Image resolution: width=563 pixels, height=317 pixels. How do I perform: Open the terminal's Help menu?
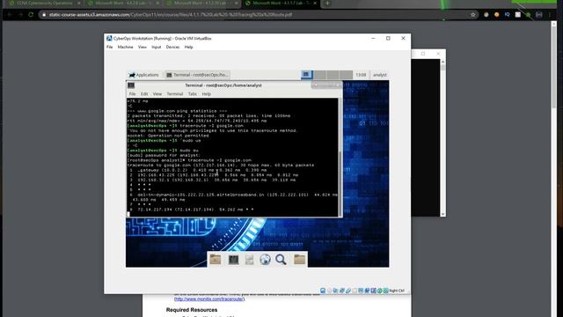point(206,94)
